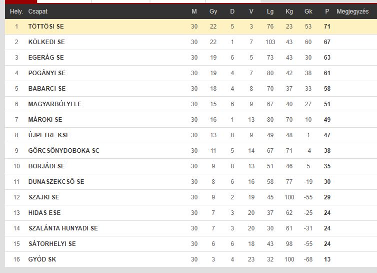Image resolution: width=377 pixels, height=273 pixels.
Task: Open the BABARCI SE team page
Action: pyautogui.click(x=47, y=89)
